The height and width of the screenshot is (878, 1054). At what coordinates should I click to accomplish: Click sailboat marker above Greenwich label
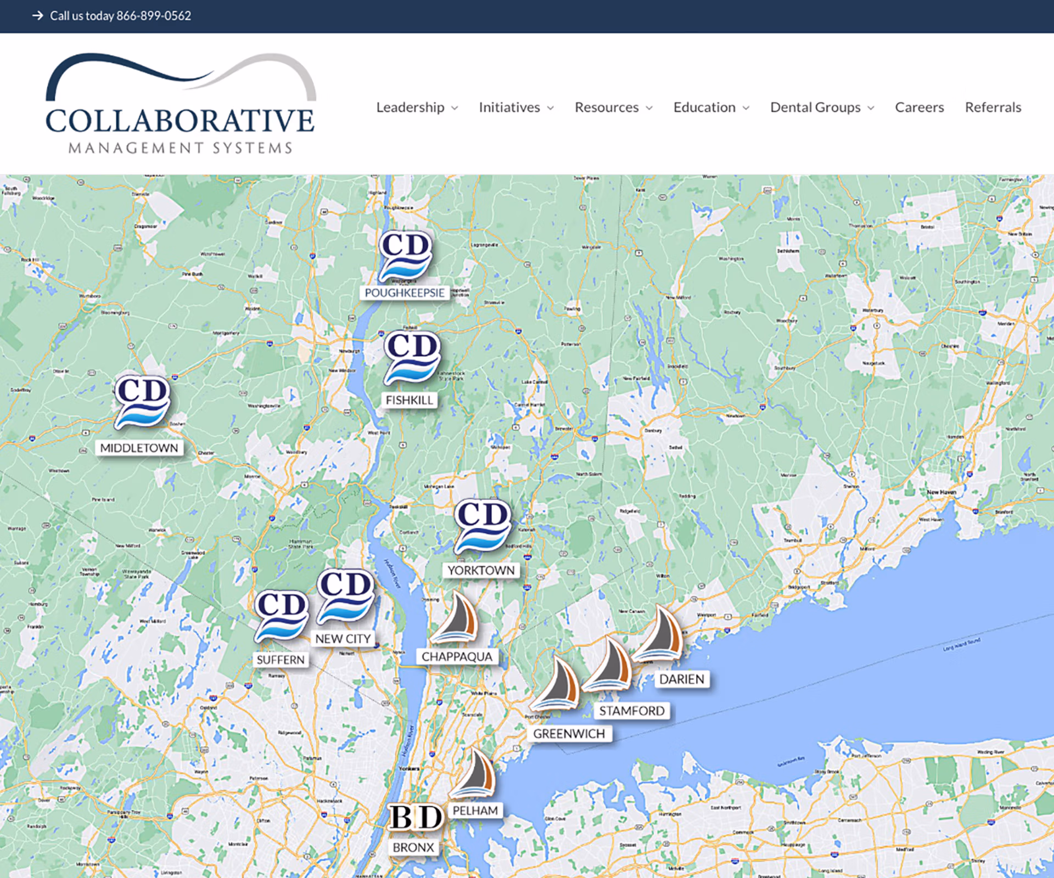[558, 684]
